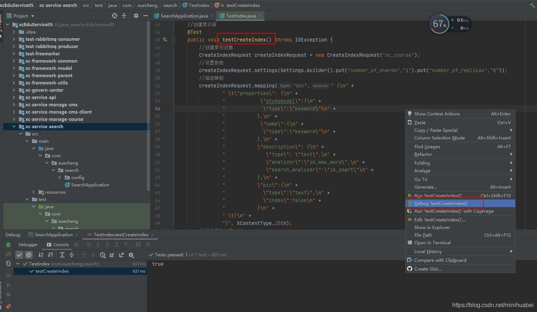This screenshot has width=537, height=312.
Task: Expand the .idea folder
Action: pyautogui.click(x=14, y=32)
